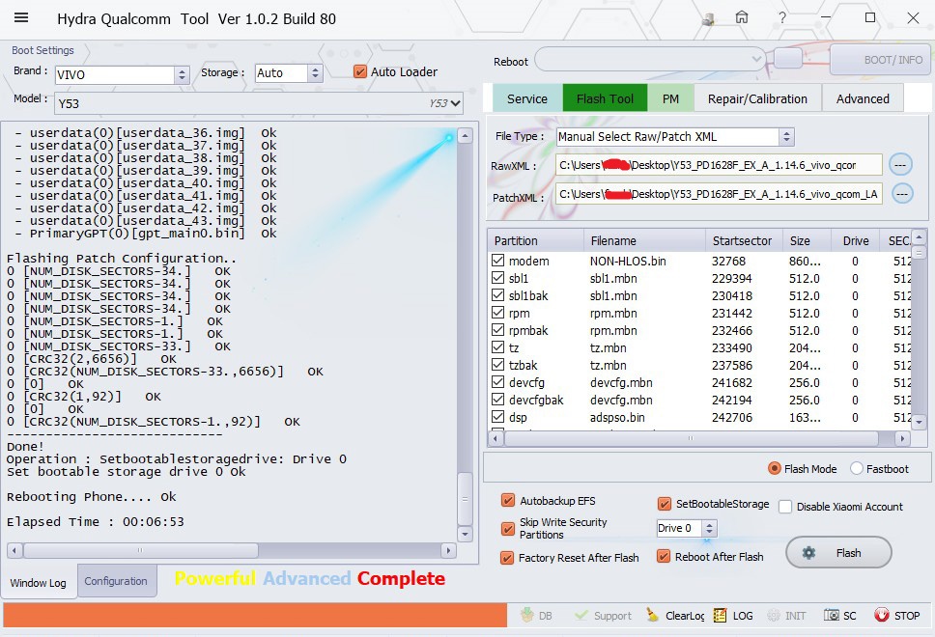Open the Advanced tab
The height and width of the screenshot is (637, 935).
click(863, 98)
